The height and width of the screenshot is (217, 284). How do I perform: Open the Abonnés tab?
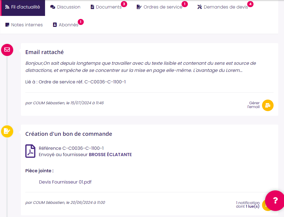coord(66,25)
